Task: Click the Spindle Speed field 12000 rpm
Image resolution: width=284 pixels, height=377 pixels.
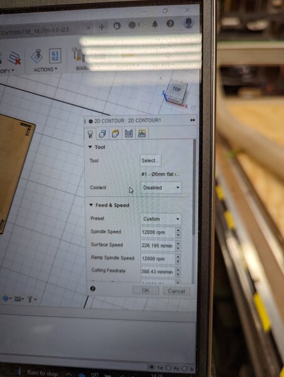Action: [158, 232]
